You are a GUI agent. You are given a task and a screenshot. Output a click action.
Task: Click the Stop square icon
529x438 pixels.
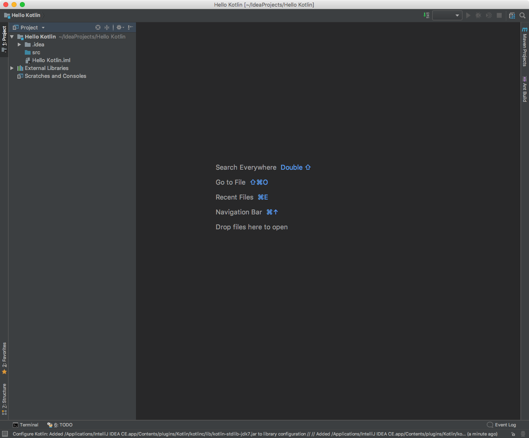tap(499, 15)
